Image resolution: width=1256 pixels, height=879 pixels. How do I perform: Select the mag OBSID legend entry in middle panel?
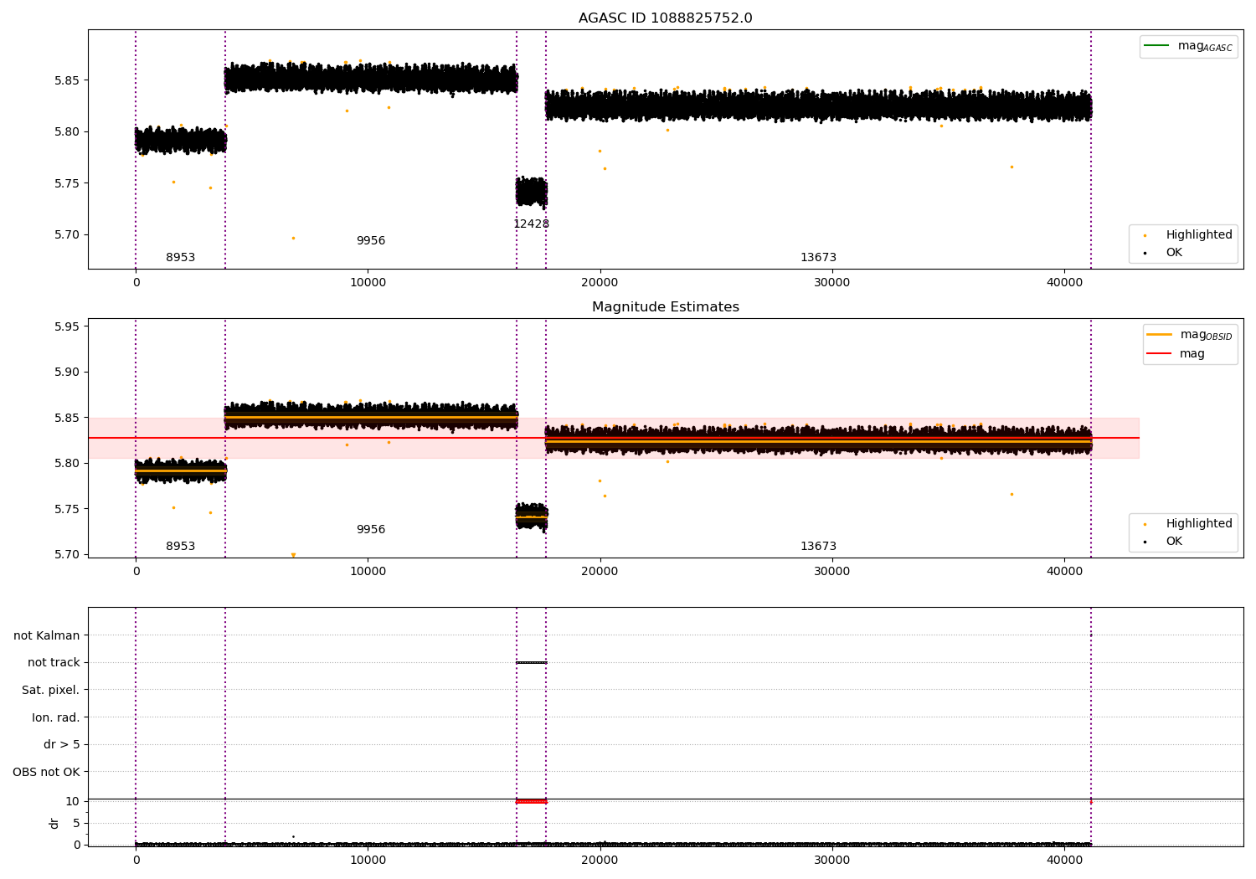tap(1189, 335)
